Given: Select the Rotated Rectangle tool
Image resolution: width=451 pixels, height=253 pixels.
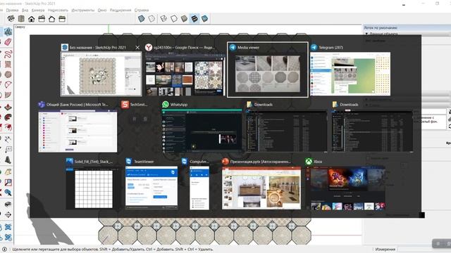Looking at the screenshot, I should pos(8,64).
